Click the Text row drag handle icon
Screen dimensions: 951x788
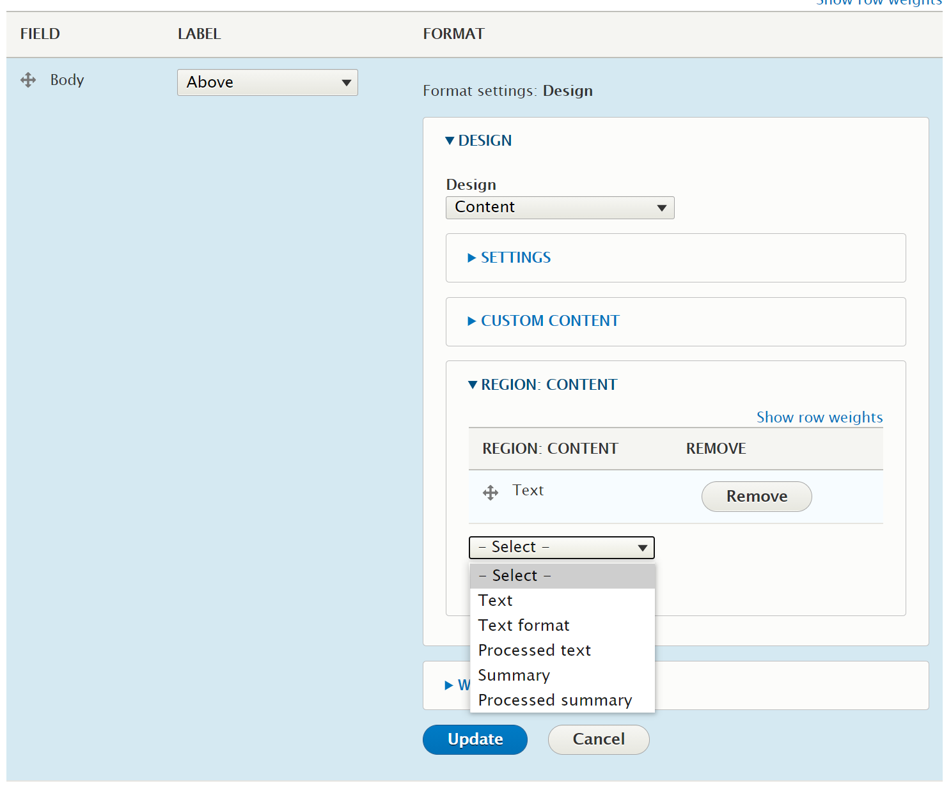click(491, 493)
